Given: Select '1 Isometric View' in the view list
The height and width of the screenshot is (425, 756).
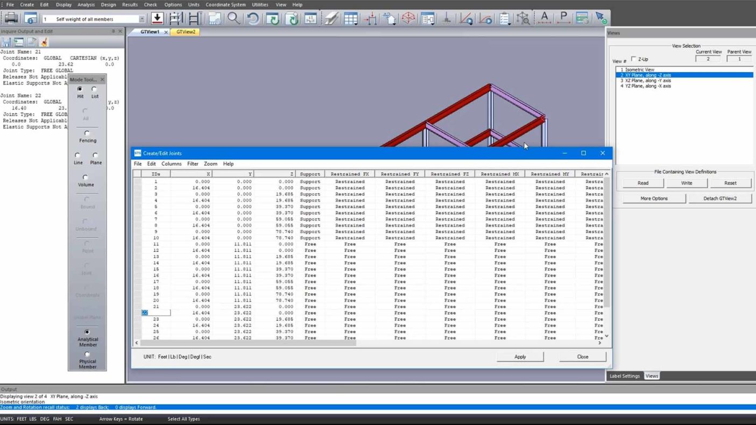Looking at the screenshot, I should [x=639, y=70].
